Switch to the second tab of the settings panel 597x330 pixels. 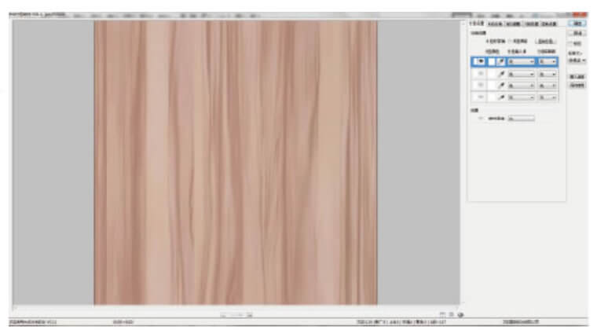[x=495, y=24]
